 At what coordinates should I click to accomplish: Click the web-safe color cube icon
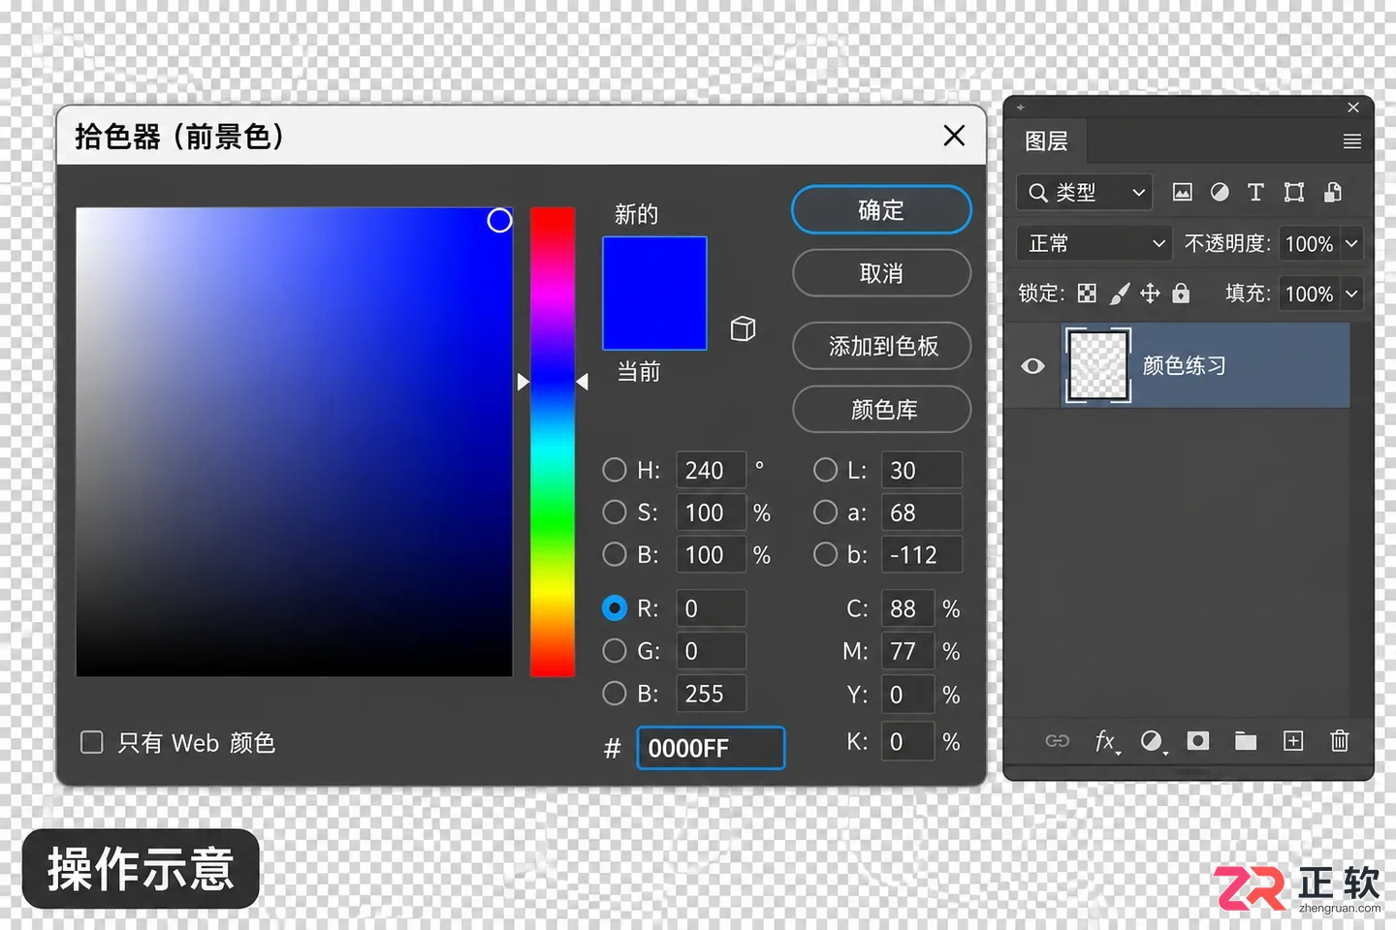743,328
